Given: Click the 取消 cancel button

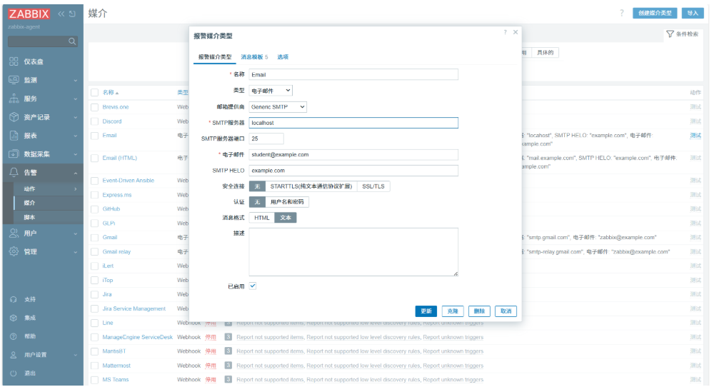Looking at the screenshot, I should [506, 311].
